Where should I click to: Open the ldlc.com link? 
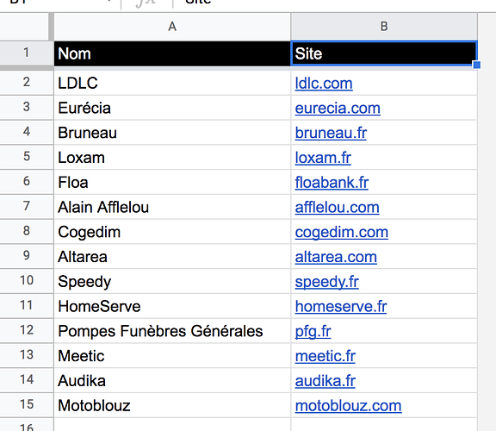coord(324,84)
